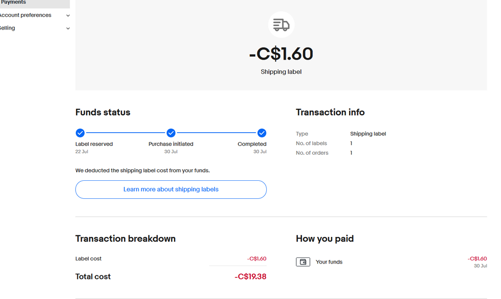The width and height of the screenshot is (501, 299).
Task: Open Learn more about shipping labels
Action: click(171, 189)
